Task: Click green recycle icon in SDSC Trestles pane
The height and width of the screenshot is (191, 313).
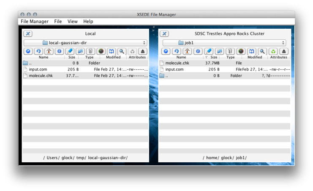Action: [x=273, y=52]
